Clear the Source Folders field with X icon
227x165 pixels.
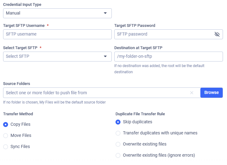(x=192, y=93)
